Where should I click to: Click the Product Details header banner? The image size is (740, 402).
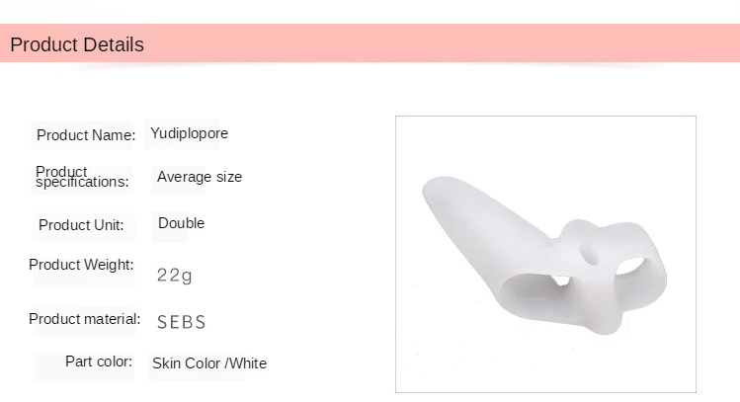370,43
